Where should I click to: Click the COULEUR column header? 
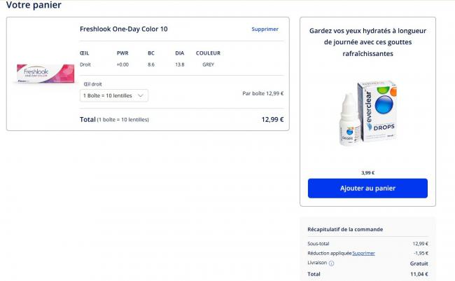pyautogui.click(x=208, y=53)
